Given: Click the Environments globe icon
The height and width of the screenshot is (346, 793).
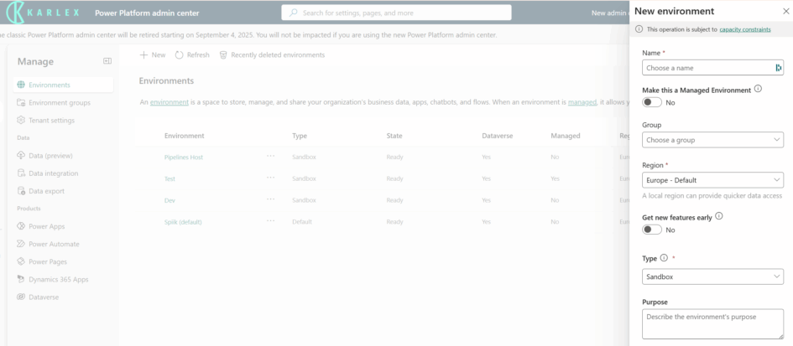Looking at the screenshot, I should pos(21,85).
